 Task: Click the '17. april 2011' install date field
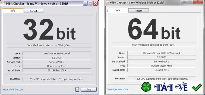point(162,70)
